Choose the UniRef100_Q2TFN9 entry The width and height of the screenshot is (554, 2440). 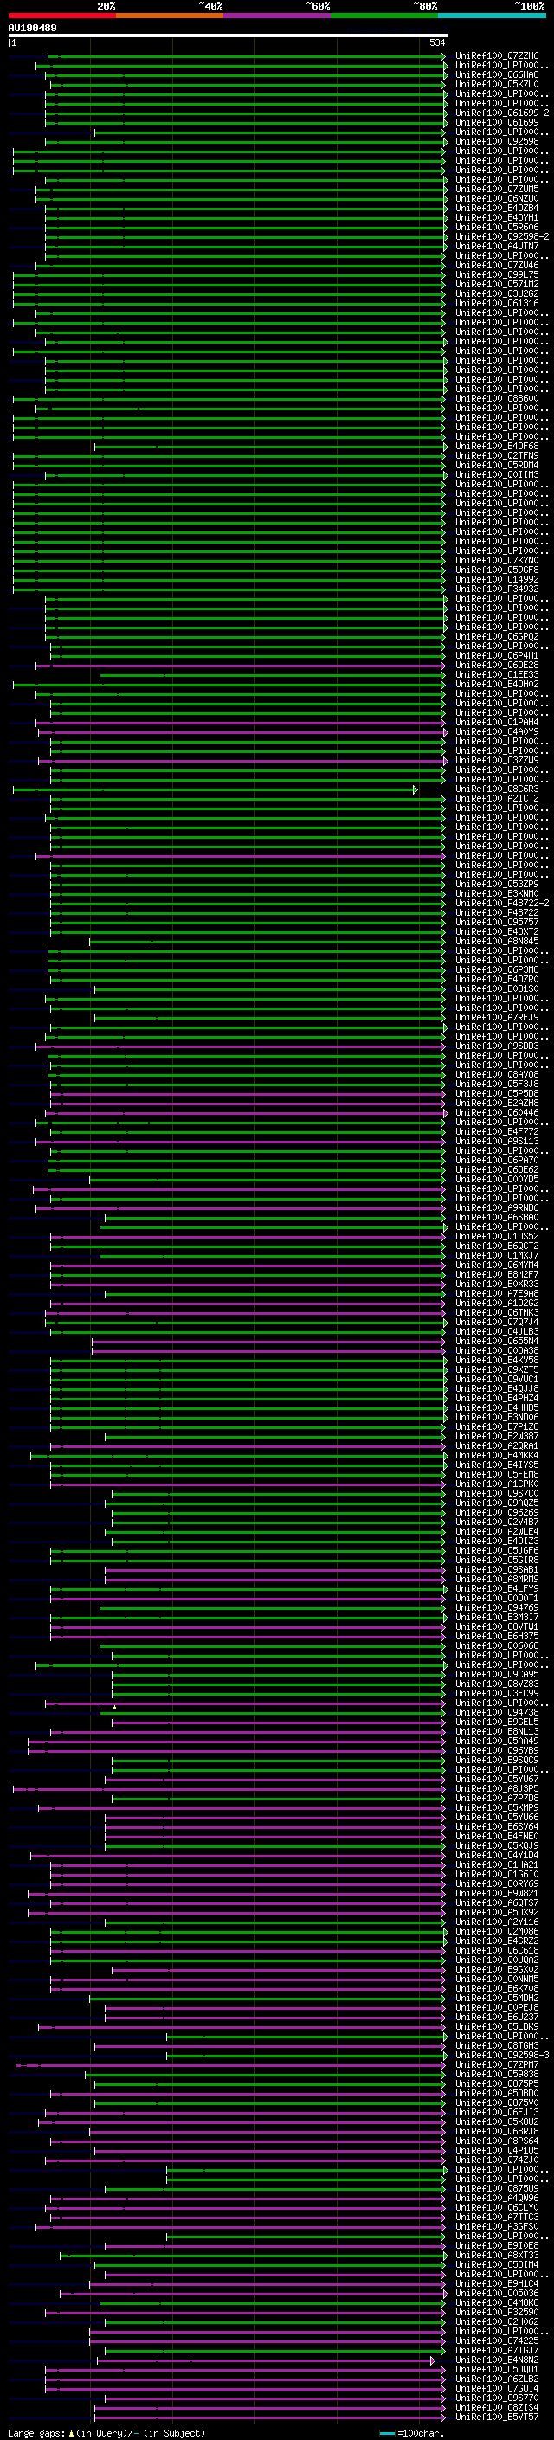[x=496, y=455]
